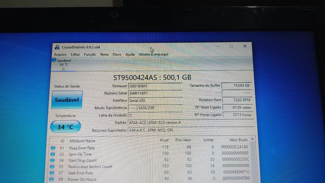Click the Temperatura label

pyautogui.click(x=65, y=116)
